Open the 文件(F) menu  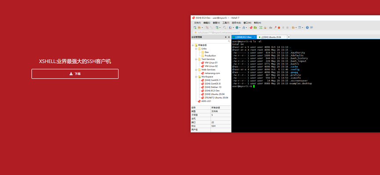pos(197,22)
